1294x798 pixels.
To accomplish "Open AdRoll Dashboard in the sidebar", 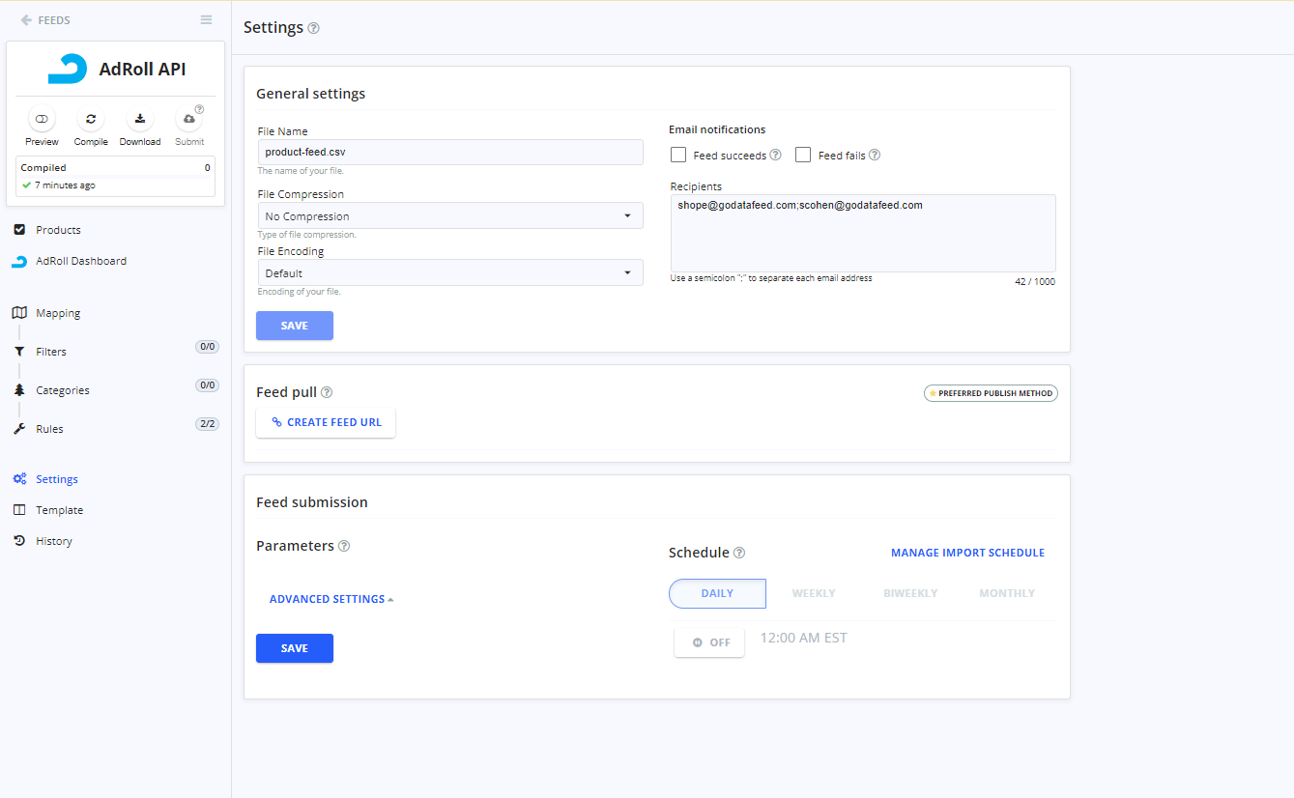I will click(x=81, y=261).
